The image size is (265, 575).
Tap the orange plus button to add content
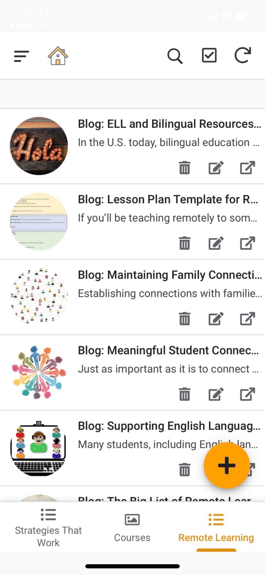click(227, 465)
